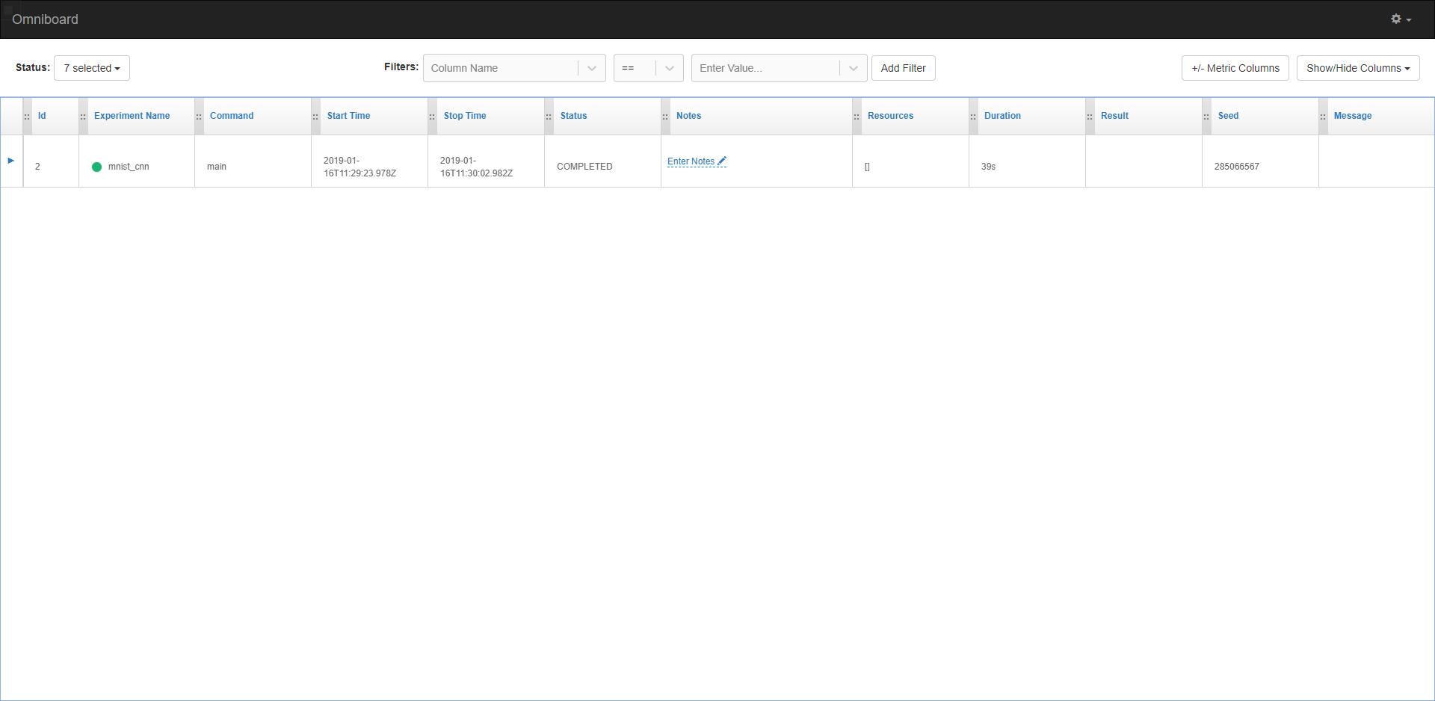Open the Show/Hide Columns dropdown
Image resolution: width=1435 pixels, height=701 pixels.
pos(1358,68)
